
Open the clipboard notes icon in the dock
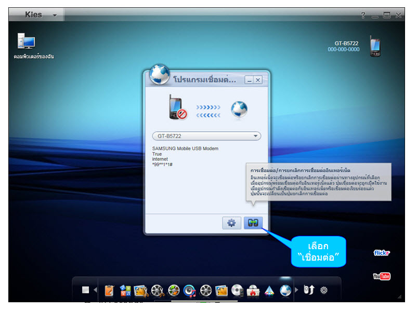click(x=109, y=290)
